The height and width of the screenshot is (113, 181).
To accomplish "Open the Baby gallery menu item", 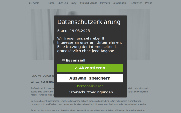I will click(x=74, y=3).
